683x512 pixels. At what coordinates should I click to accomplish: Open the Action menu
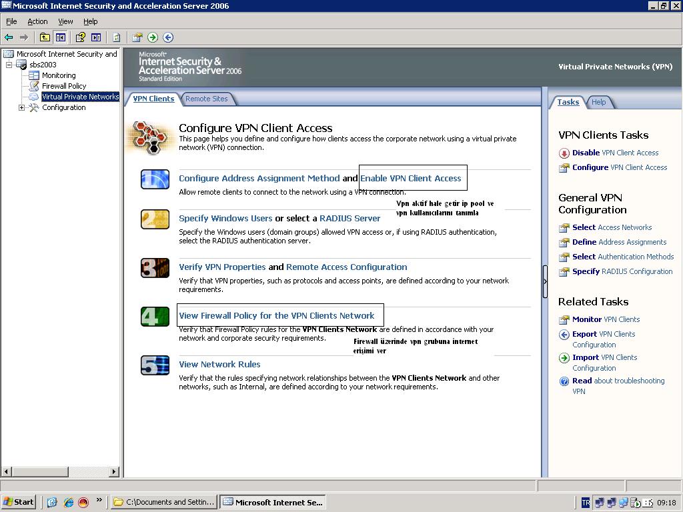(x=37, y=21)
